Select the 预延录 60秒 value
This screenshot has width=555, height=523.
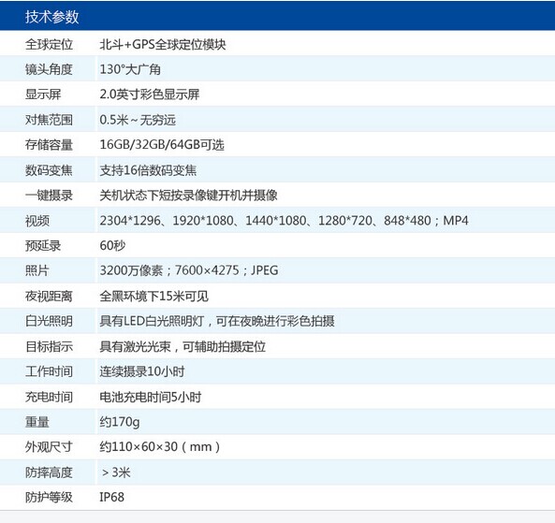(112, 245)
